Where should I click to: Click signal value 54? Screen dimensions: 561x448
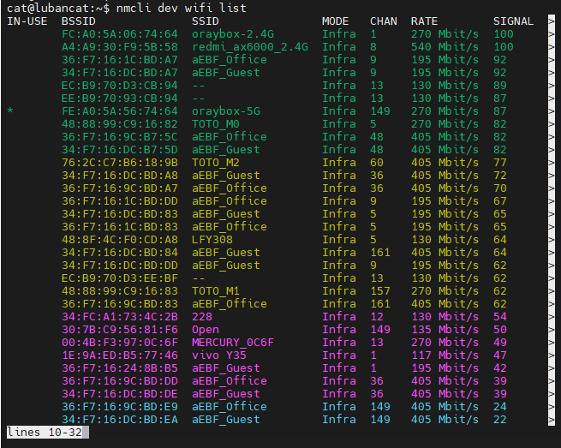(x=500, y=317)
